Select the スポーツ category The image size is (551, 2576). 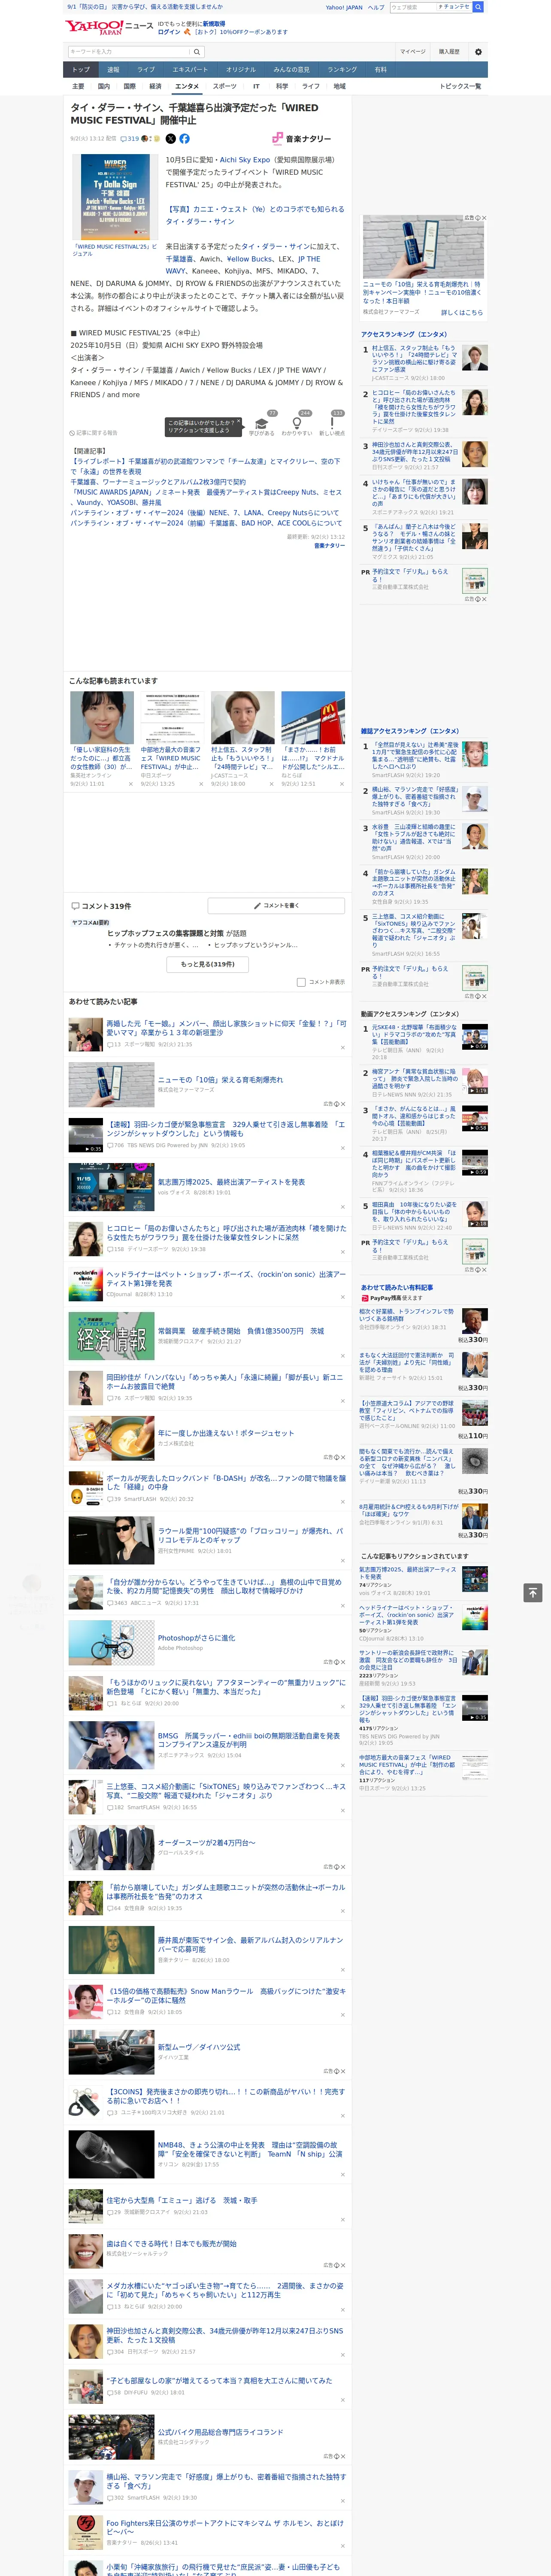click(x=225, y=86)
